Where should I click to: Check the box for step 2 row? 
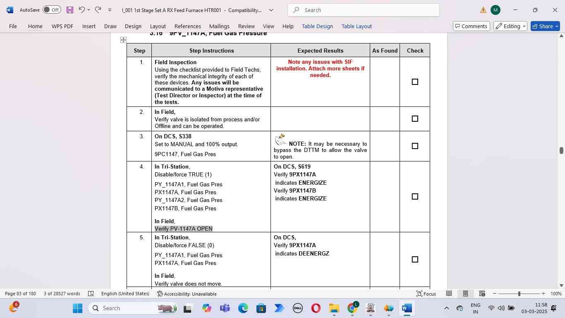[x=415, y=119]
